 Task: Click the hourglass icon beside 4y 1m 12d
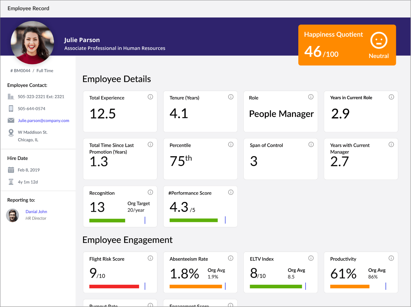(x=11, y=182)
